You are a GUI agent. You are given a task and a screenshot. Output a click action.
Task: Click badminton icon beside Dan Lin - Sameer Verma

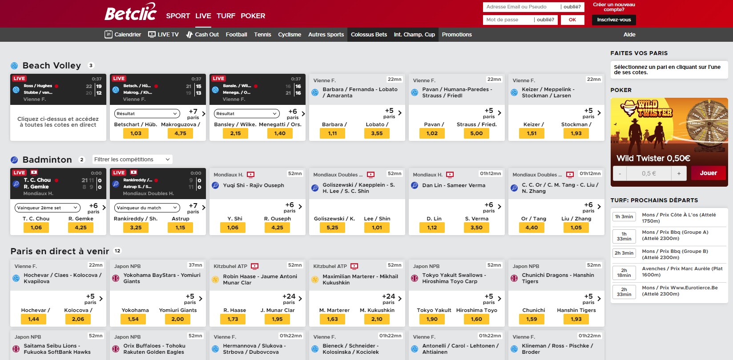coord(415,185)
